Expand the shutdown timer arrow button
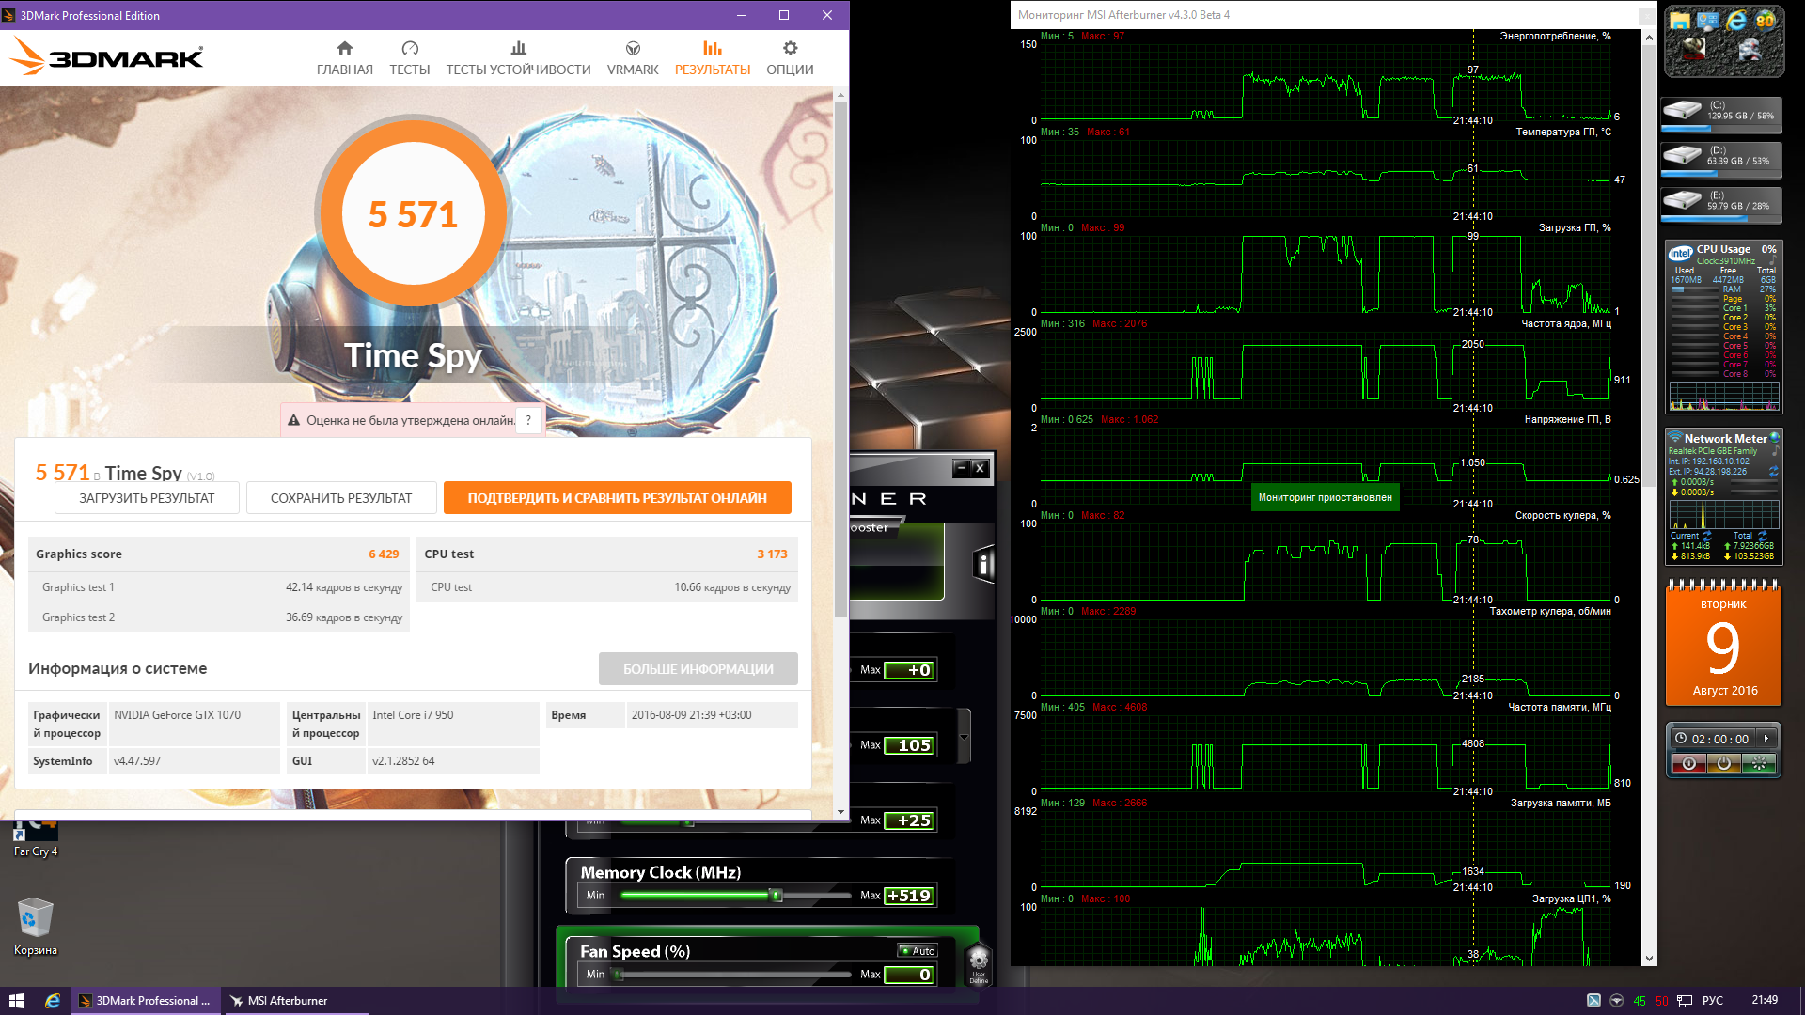 (1766, 739)
